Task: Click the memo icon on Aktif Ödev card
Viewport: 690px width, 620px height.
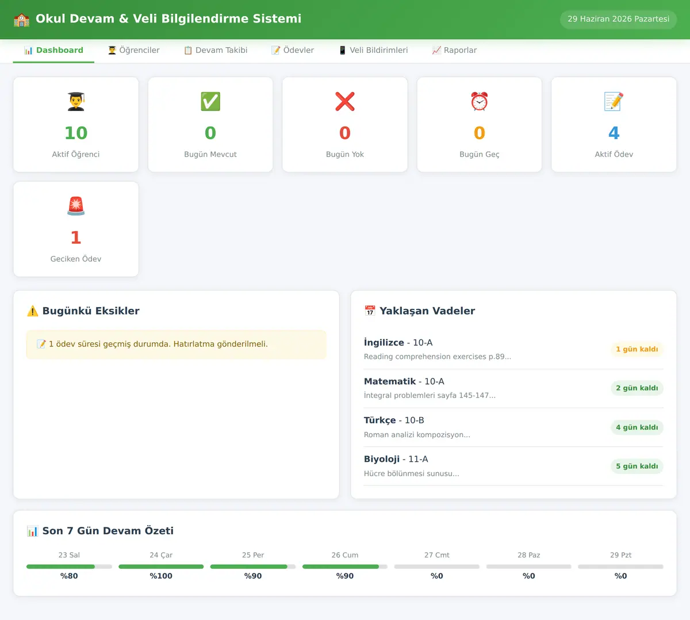Action: [614, 101]
